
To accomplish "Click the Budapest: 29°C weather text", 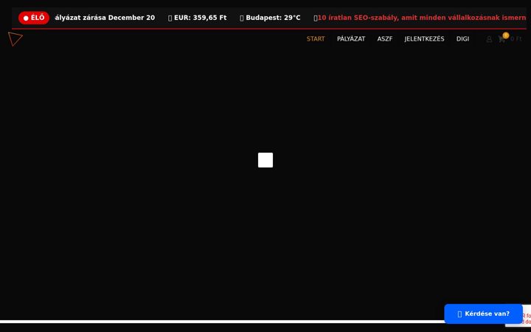I will point(273,18).
